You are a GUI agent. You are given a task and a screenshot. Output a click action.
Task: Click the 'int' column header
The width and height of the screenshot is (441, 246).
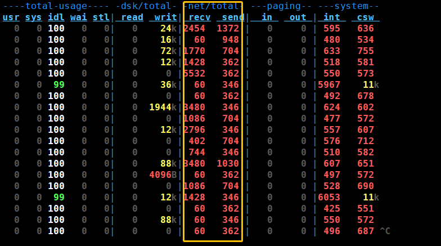point(332,17)
